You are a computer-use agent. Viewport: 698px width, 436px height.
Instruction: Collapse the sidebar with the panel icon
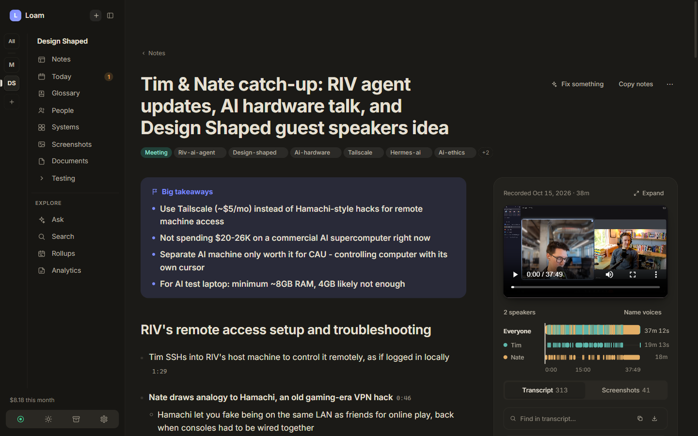110,16
